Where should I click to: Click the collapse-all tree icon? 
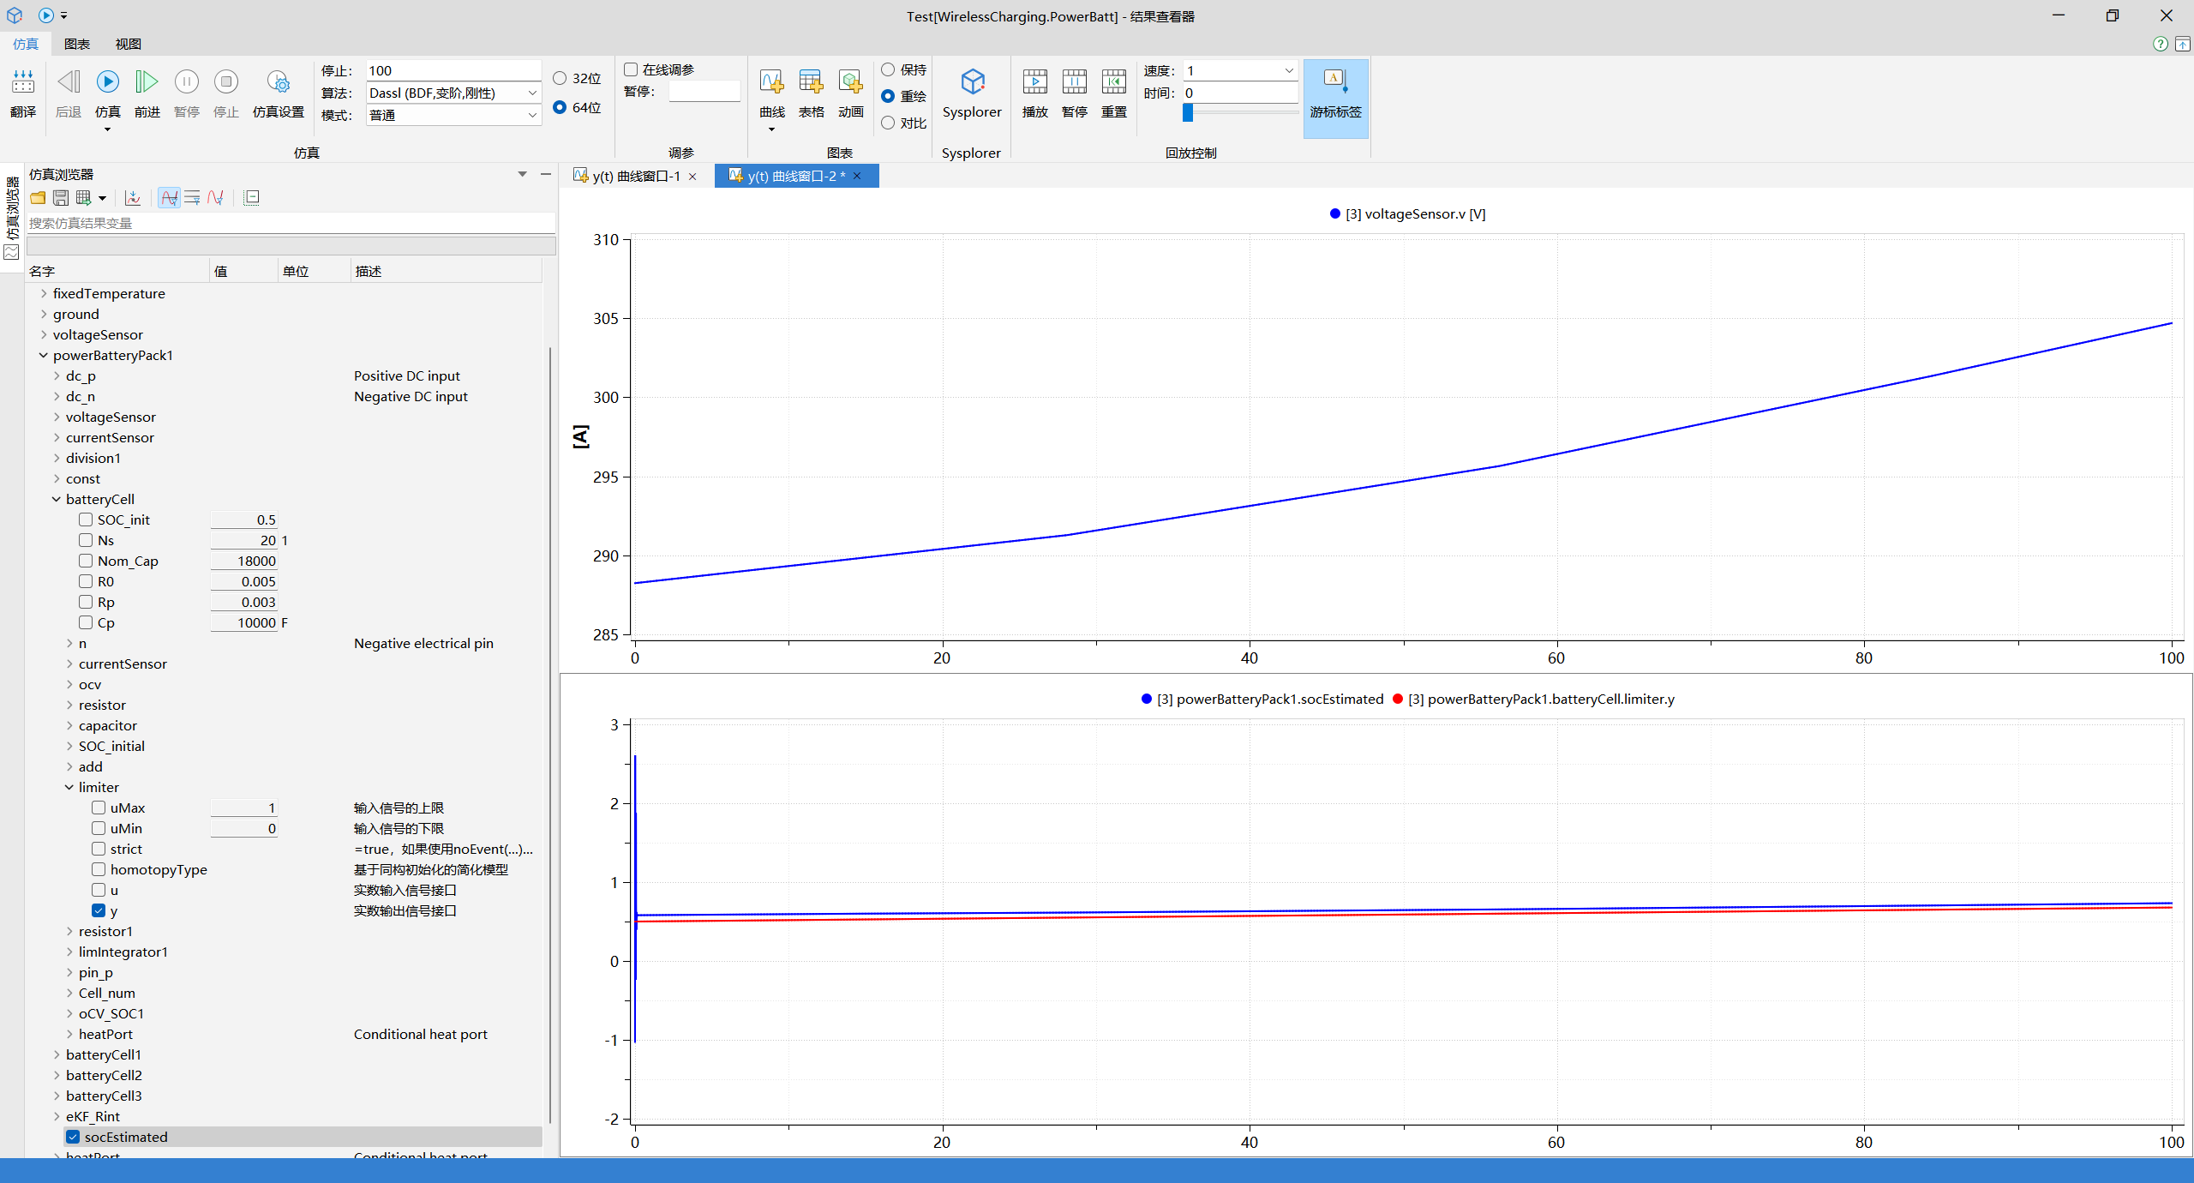pyautogui.click(x=252, y=198)
